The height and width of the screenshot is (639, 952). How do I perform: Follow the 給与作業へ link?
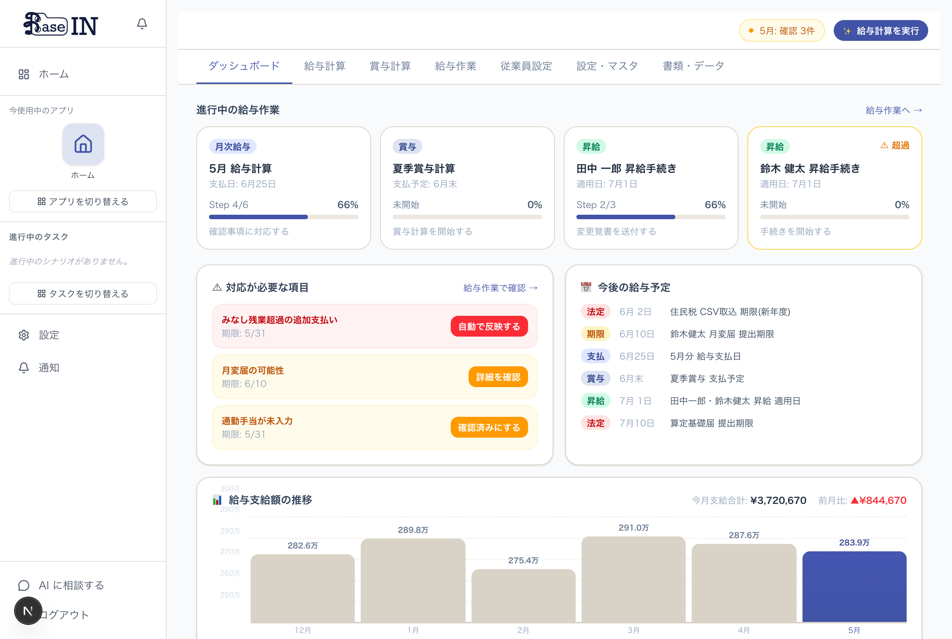pos(894,110)
